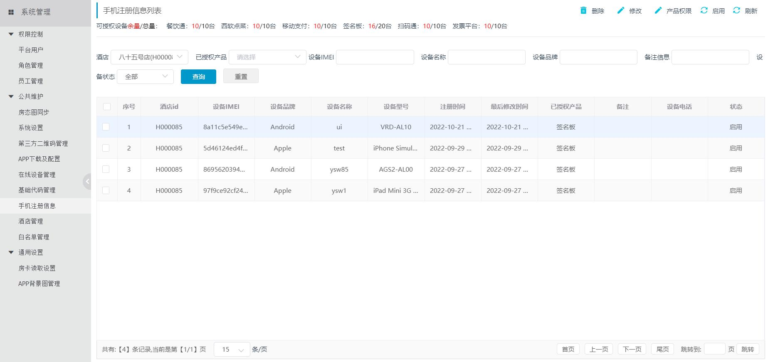Screen dimensions: 768x362
Task: Open the 设备状态 全部 dropdown
Action: pos(145,77)
